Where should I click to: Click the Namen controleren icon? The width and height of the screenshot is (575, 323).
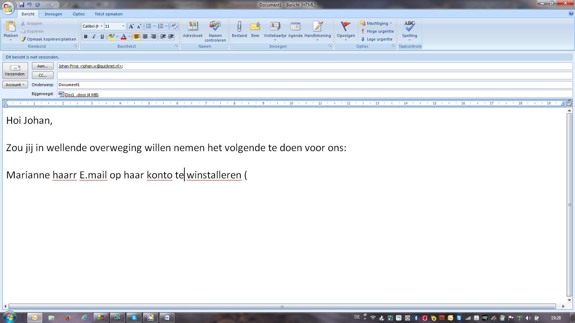coord(215,27)
